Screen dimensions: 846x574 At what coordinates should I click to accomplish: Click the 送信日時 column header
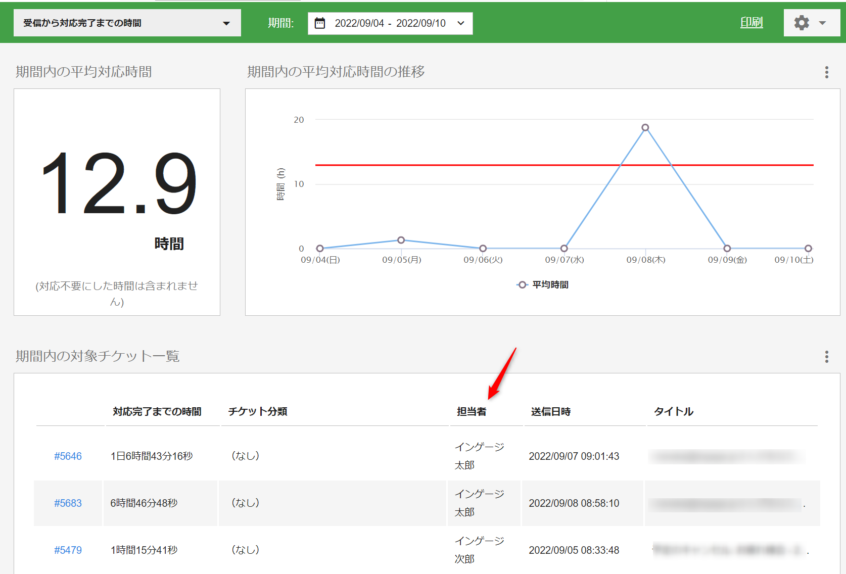[550, 412]
